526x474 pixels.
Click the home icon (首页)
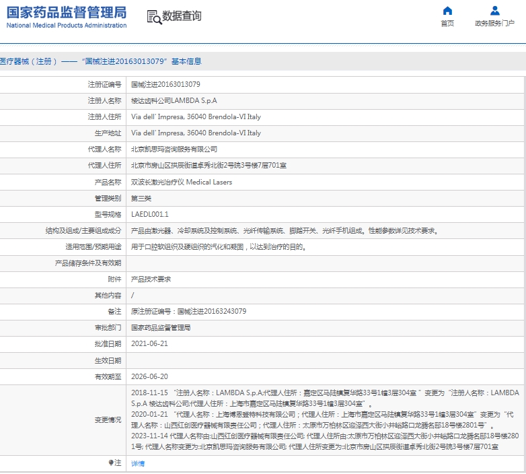click(x=447, y=11)
